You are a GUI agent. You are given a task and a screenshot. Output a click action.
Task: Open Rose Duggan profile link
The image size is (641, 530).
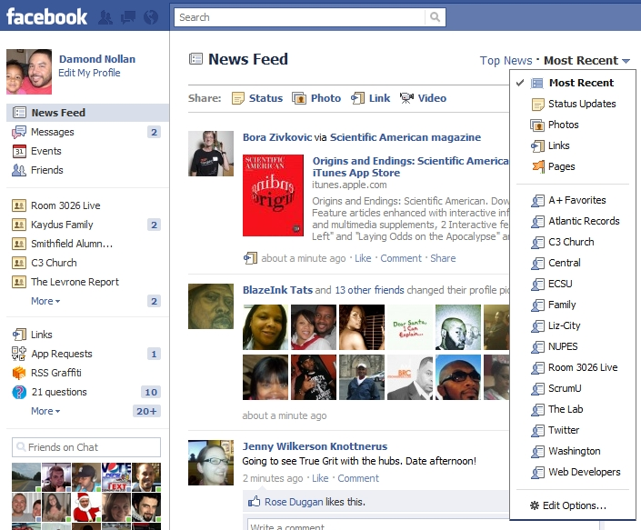[294, 502]
